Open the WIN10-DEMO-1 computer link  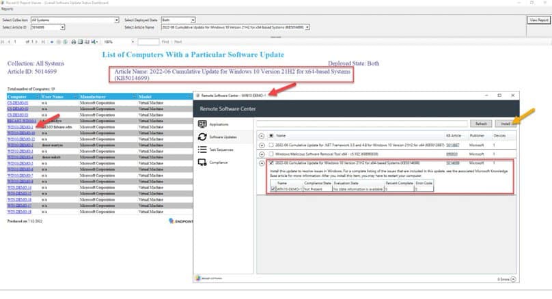20,127
